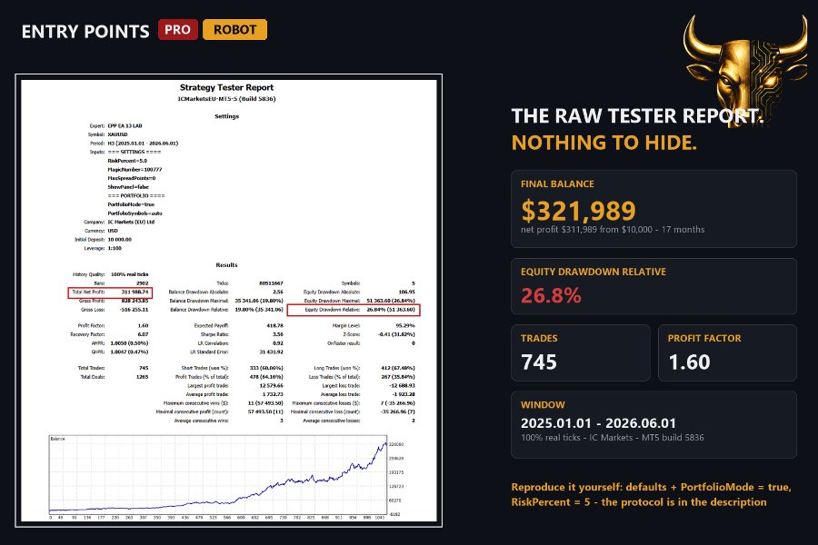Select the PROFIT FACTOR card showing 1.60

point(727,353)
